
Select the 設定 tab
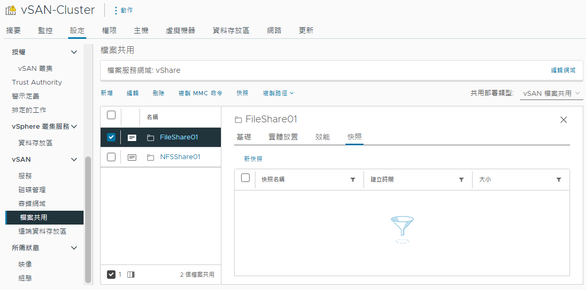77,31
